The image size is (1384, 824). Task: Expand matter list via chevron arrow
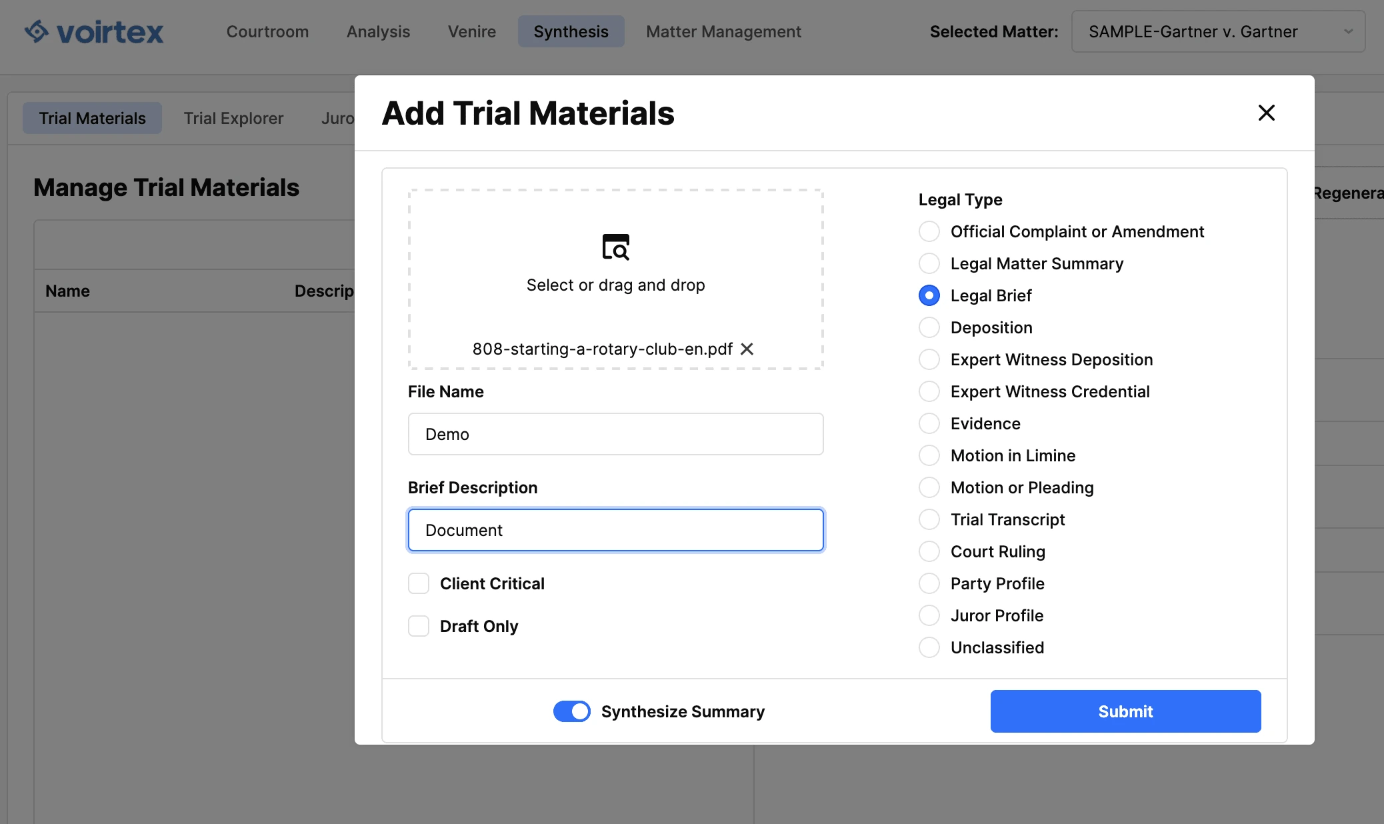coord(1348,31)
